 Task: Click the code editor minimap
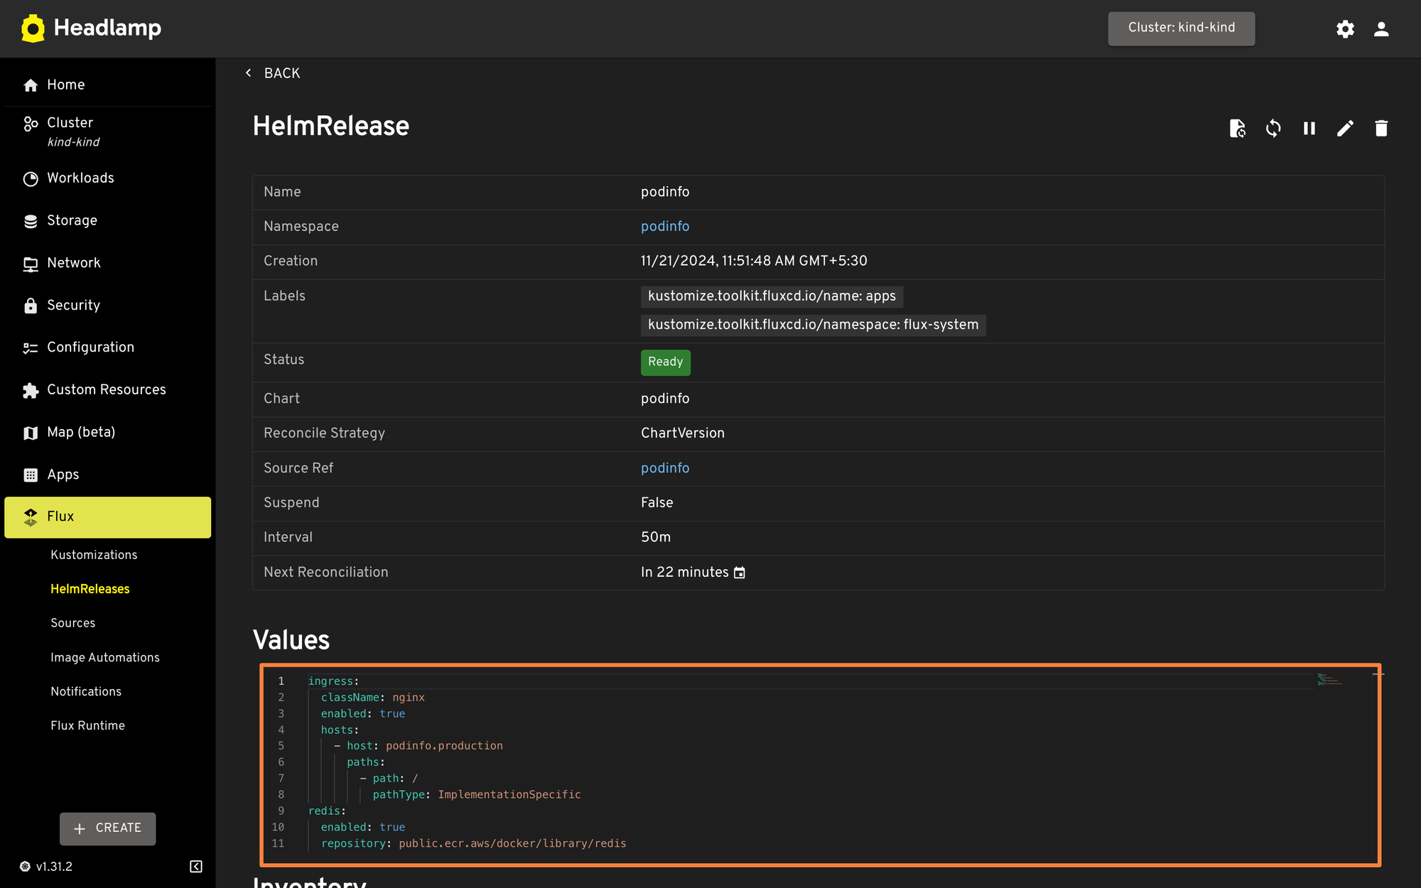1329,680
